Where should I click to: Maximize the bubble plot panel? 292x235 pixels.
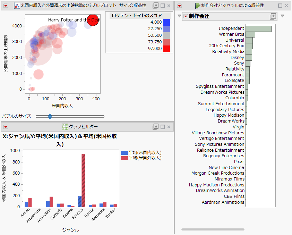tap(163, 6)
